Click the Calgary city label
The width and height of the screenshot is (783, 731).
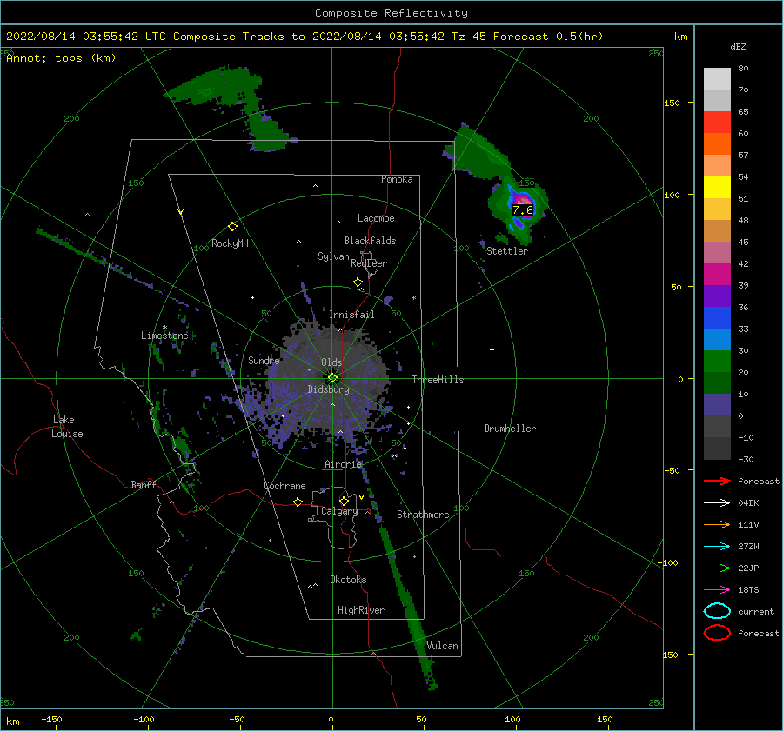tap(339, 511)
